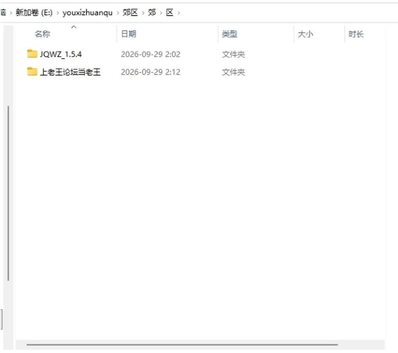The width and height of the screenshot is (398, 353).
Task: Navigate to youxizhuanqu in the breadcrumb
Action: pyautogui.click(x=87, y=12)
